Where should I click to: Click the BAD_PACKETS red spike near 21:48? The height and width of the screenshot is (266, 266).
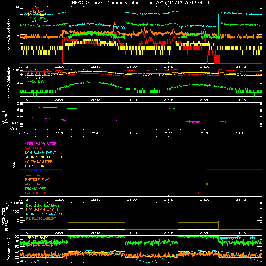pyautogui.click(x=250, y=193)
